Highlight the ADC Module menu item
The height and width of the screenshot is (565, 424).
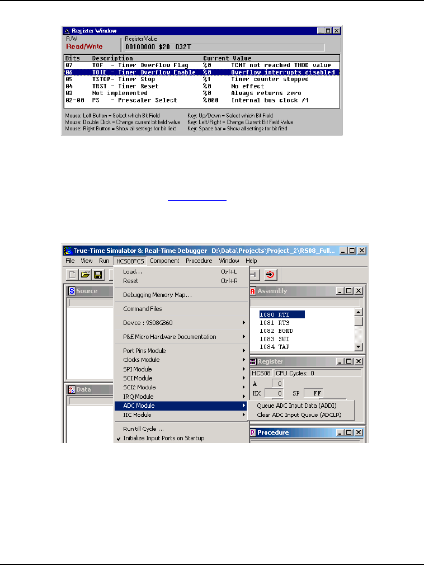[181, 406]
